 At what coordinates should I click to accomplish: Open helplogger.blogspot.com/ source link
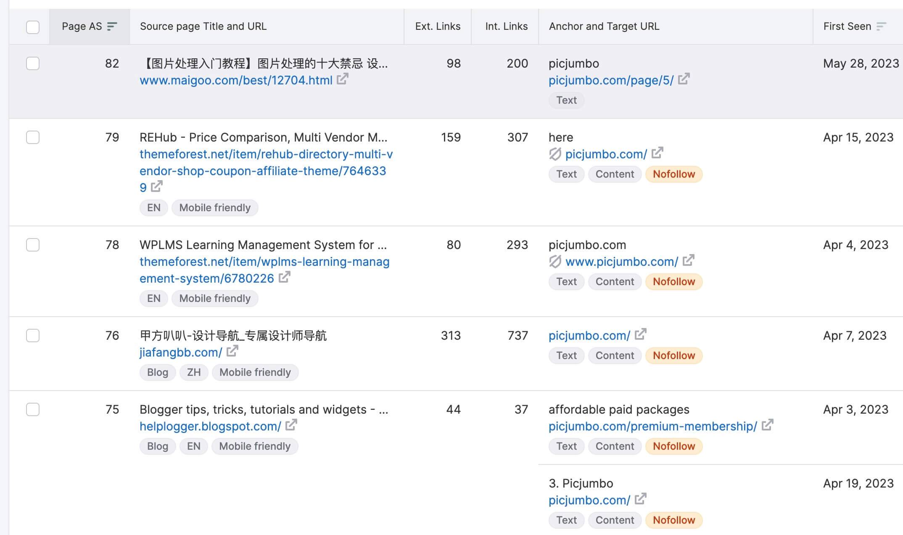(210, 426)
